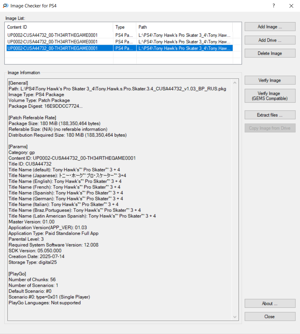Screen dimensions: 300x334
Task: Click the 'Title Name (French)' line
Action: (65, 187)
